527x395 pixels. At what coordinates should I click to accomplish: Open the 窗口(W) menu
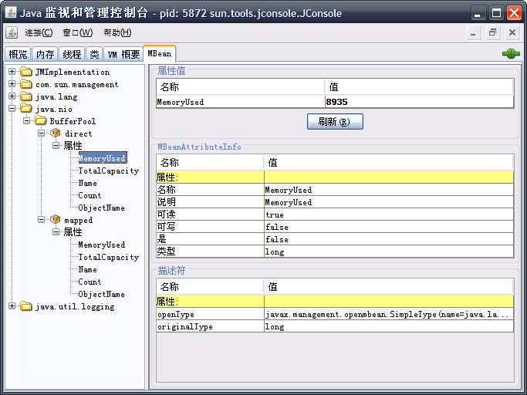coord(78,32)
